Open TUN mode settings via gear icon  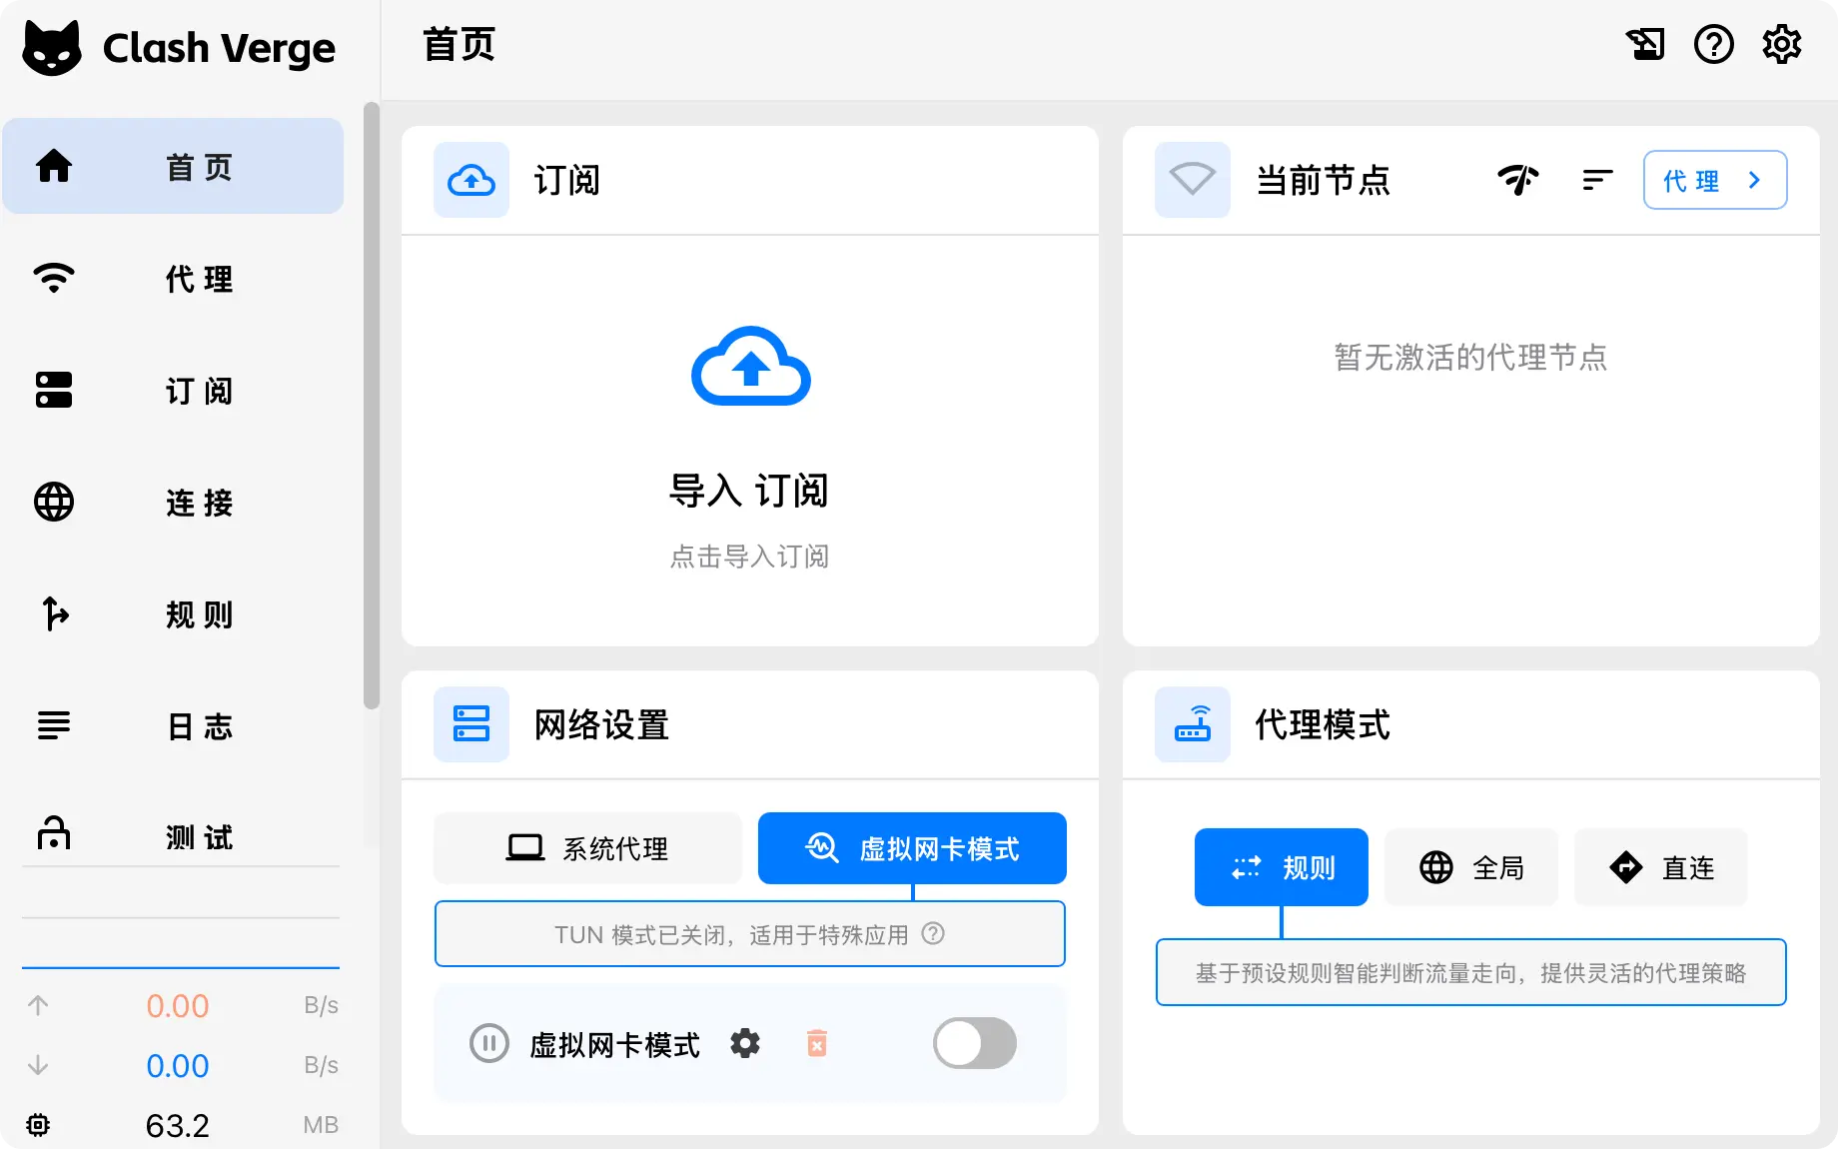[x=744, y=1043]
